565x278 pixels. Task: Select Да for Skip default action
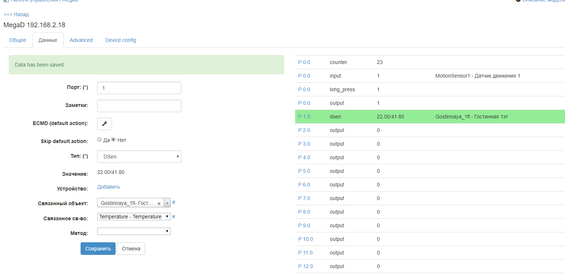(99, 140)
